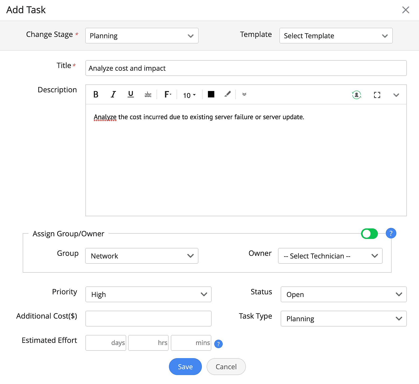Open the Select Template dropdown
The image size is (419, 384).
(x=336, y=36)
